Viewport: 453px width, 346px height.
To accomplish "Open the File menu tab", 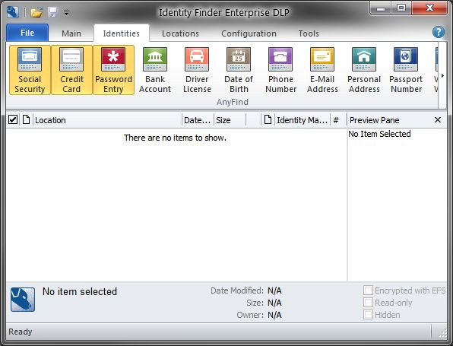I will click(x=27, y=33).
